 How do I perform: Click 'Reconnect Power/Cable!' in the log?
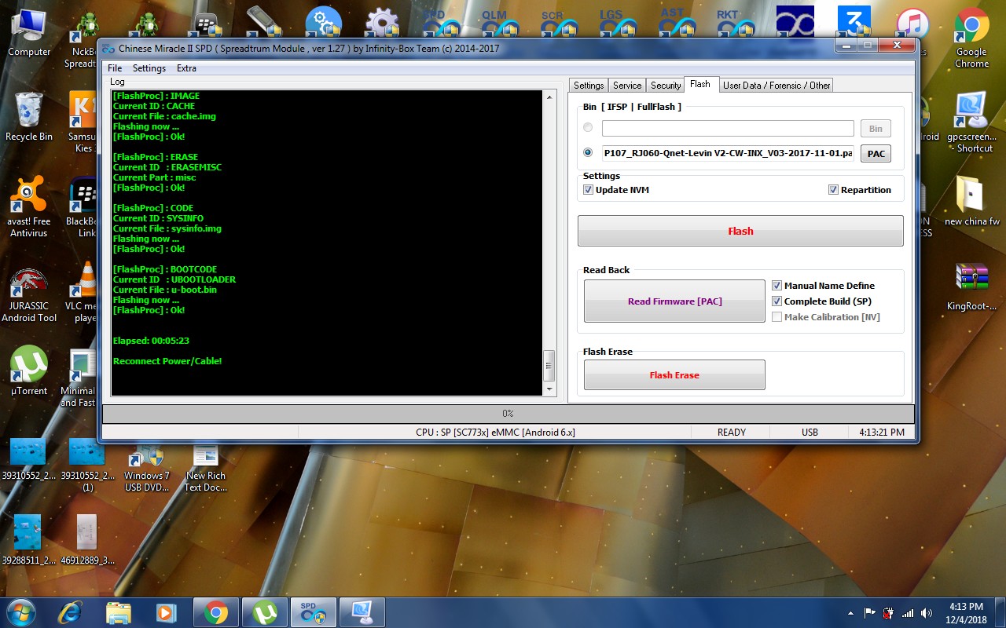point(167,361)
